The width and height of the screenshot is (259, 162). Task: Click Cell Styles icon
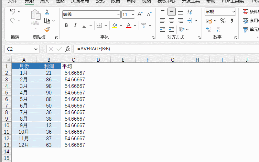tap(246, 30)
